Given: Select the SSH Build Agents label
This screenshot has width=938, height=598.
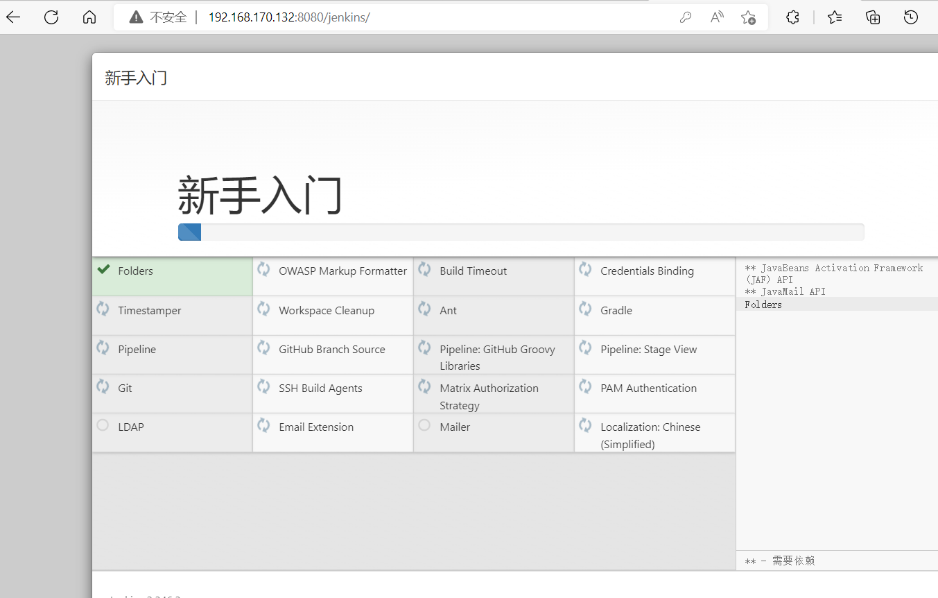Looking at the screenshot, I should click(320, 388).
